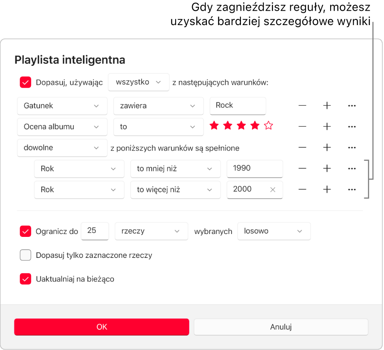Uncheck the "Ogranicz do" limit option
The width and height of the screenshot is (384, 350).
tap(25, 231)
